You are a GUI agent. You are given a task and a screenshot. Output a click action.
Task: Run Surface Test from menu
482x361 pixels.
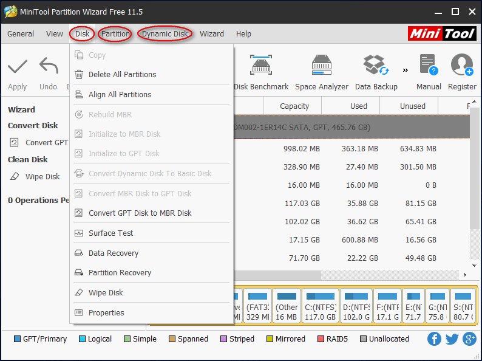(x=152, y=233)
